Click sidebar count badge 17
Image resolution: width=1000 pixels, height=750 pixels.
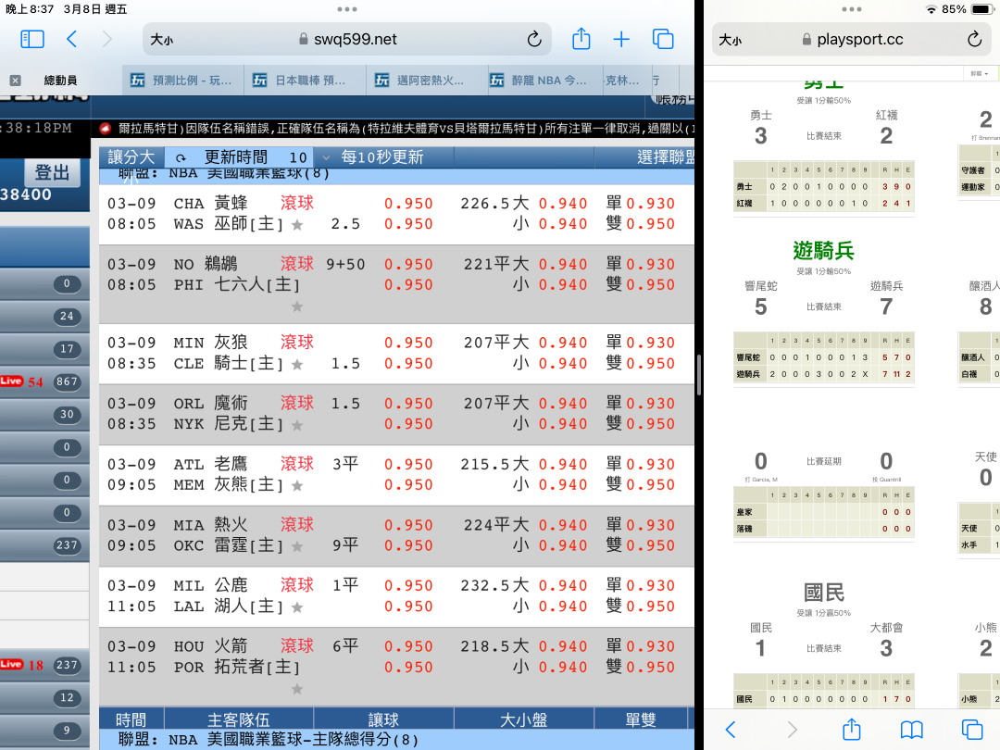pos(67,349)
